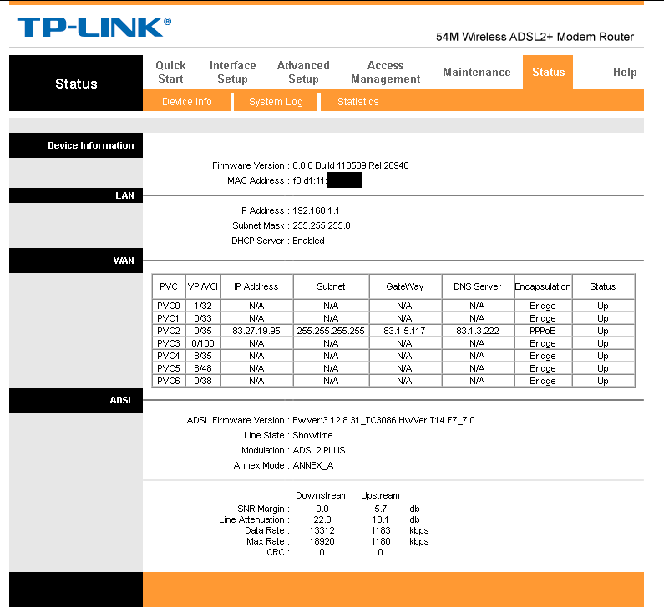Click the IP Address column header

(x=256, y=286)
